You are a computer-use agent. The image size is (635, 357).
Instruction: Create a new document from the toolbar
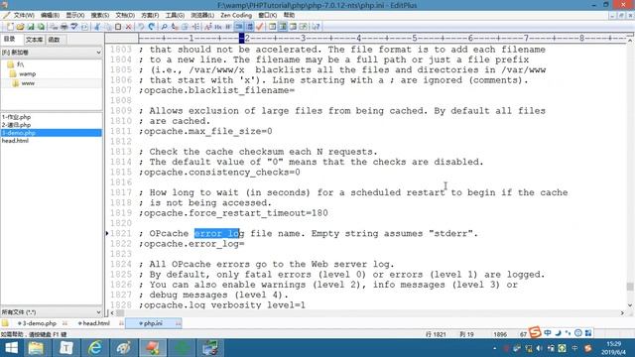click(x=10, y=27)
